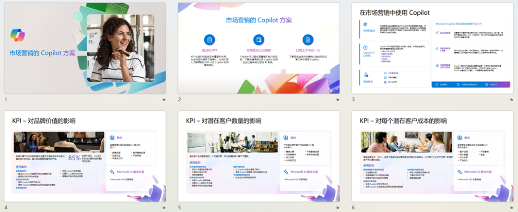This screenshot has width=518, height=212.
Task: Click the group discussion photo on slide 6
Action: pos(406,142)
